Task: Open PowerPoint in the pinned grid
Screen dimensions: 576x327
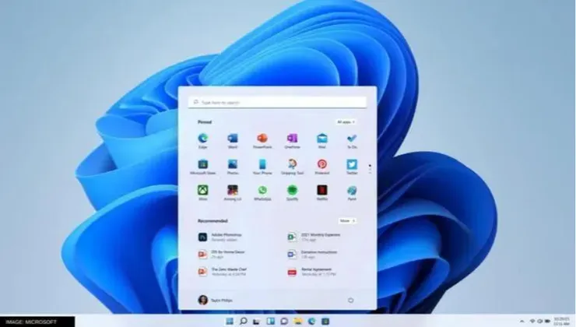Action: click(262, 141)
